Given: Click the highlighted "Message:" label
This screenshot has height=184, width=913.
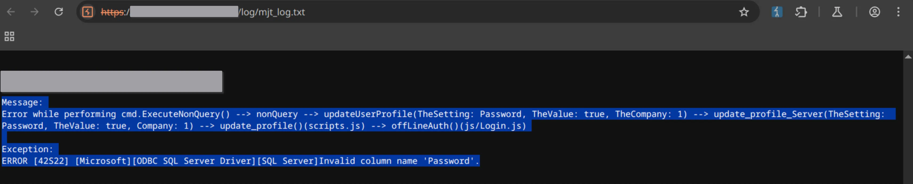Looking at the screenshot, I should click(22, 103).
